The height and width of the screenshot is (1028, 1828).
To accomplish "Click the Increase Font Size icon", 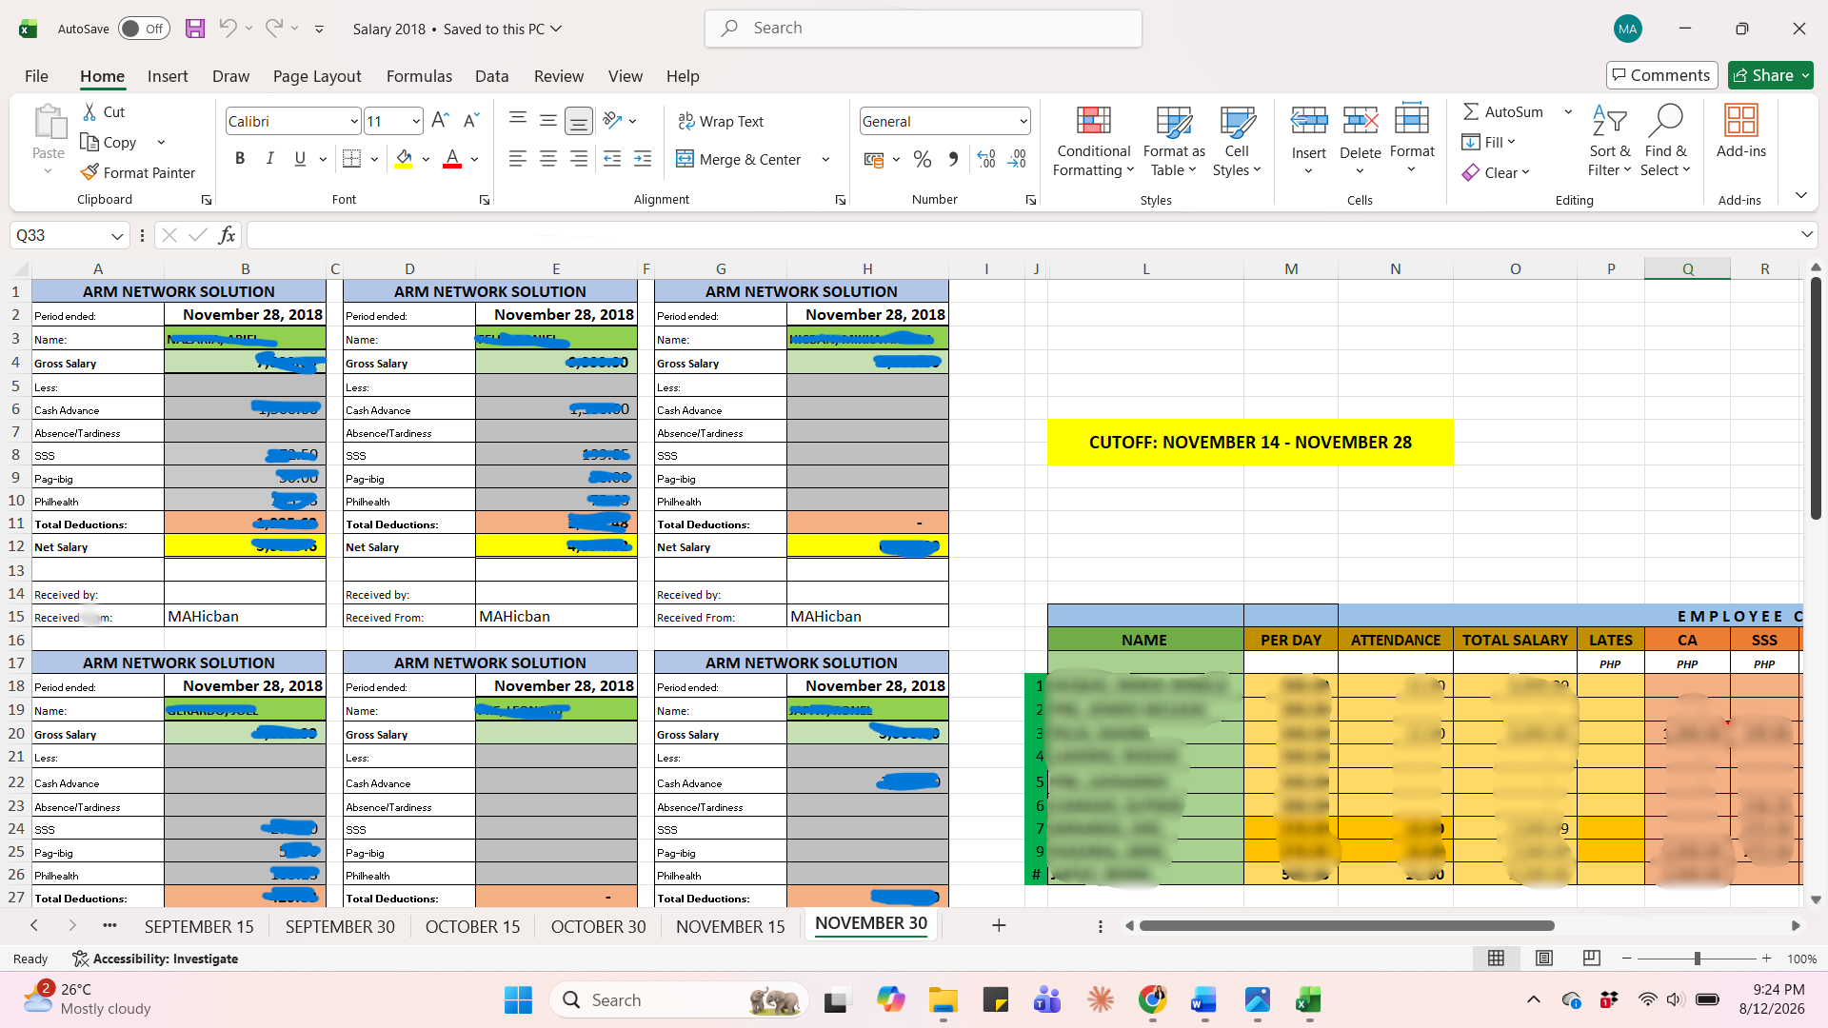I will pos(440,121).
